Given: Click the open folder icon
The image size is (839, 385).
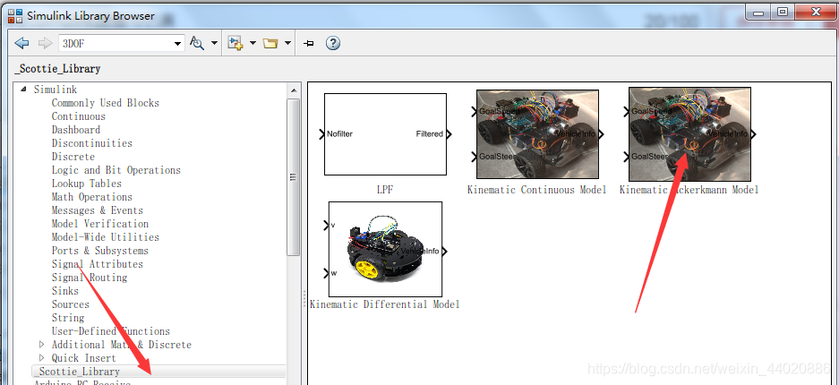Looking at the screenshot, I should 270,43.
